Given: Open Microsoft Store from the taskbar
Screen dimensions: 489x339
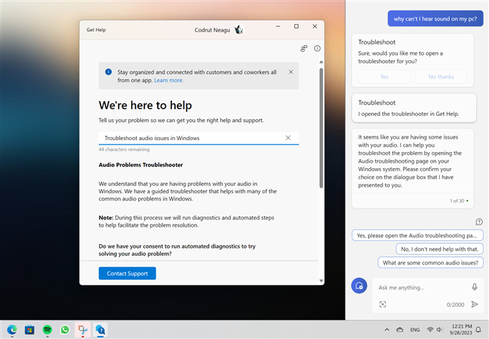Looking at the screenshot, I should 29,330.
